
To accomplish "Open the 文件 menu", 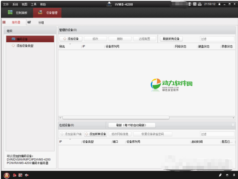I will 6,4.
